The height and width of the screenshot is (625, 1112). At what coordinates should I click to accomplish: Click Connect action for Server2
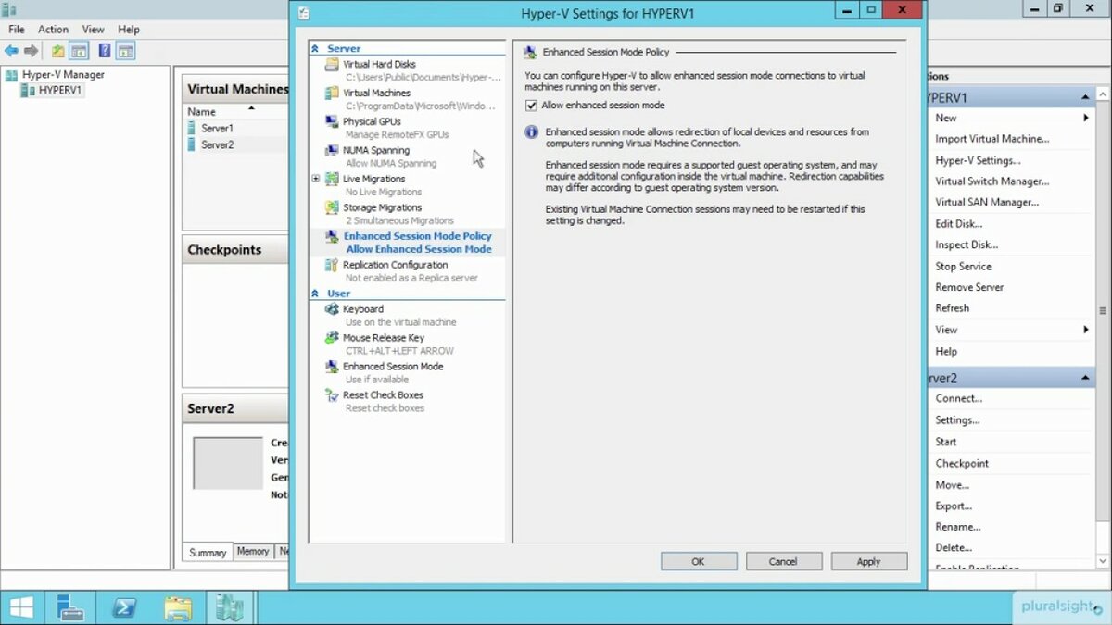958,399
